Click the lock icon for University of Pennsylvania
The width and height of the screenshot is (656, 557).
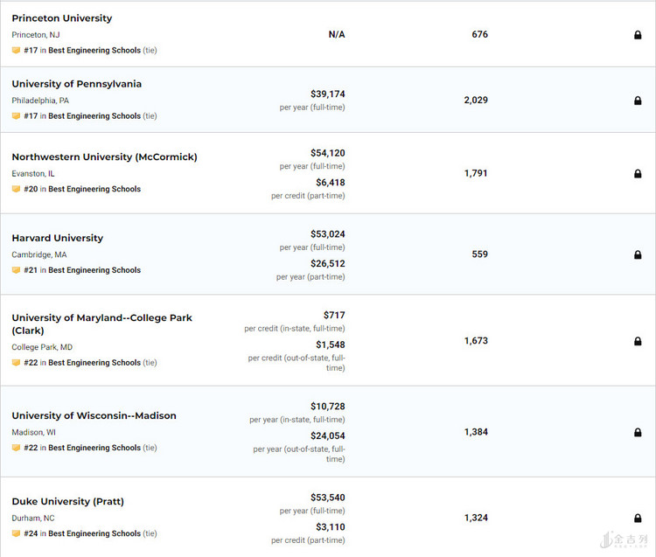click(638, 101)
